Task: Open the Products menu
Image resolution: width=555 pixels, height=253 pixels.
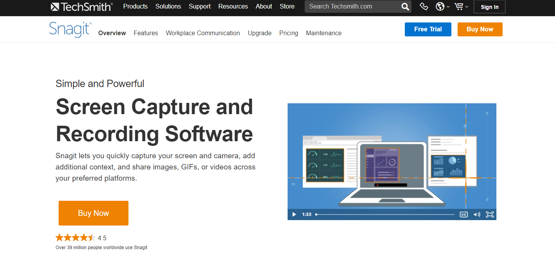Action: point(135,7)
